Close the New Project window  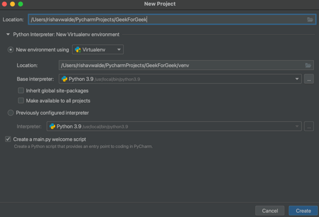pos(4,4)
